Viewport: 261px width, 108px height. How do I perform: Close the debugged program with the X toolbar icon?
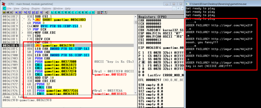(11, 12)
